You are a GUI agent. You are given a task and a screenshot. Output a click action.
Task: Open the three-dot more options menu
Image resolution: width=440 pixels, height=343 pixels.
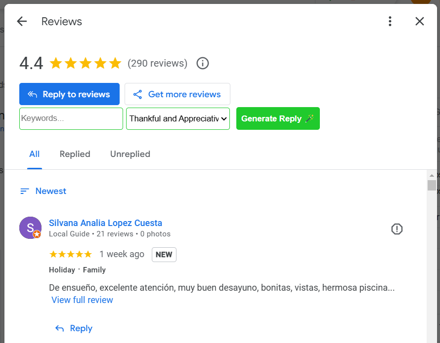point(390,21)
